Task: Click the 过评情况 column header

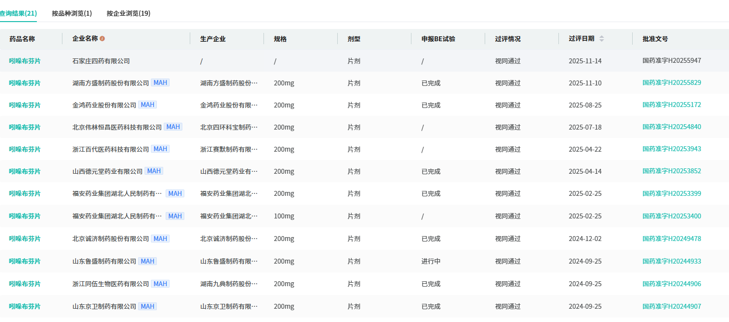Action: tap(508, 39)
